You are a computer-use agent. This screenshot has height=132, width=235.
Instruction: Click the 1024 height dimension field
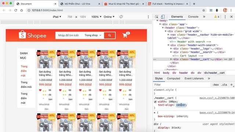click(x=83, y=17)
